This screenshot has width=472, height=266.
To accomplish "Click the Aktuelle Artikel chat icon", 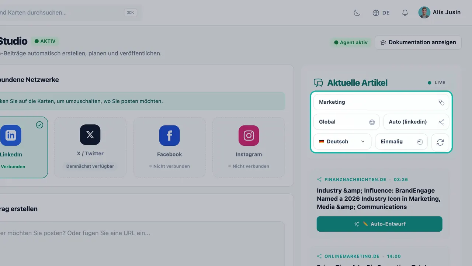I will click(x=318, y=83).
